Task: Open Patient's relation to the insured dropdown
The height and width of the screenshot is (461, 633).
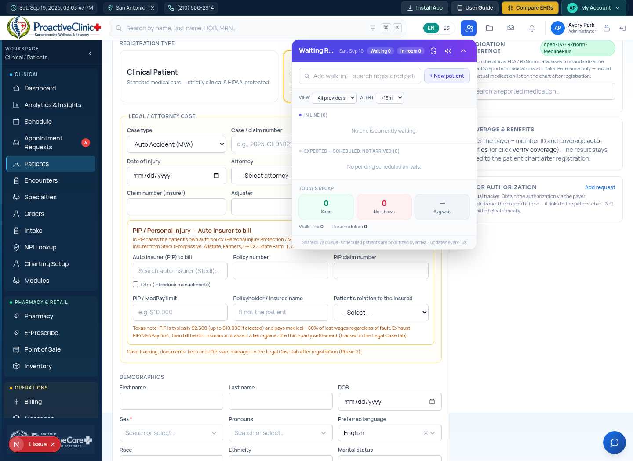Action: (381, 313)
